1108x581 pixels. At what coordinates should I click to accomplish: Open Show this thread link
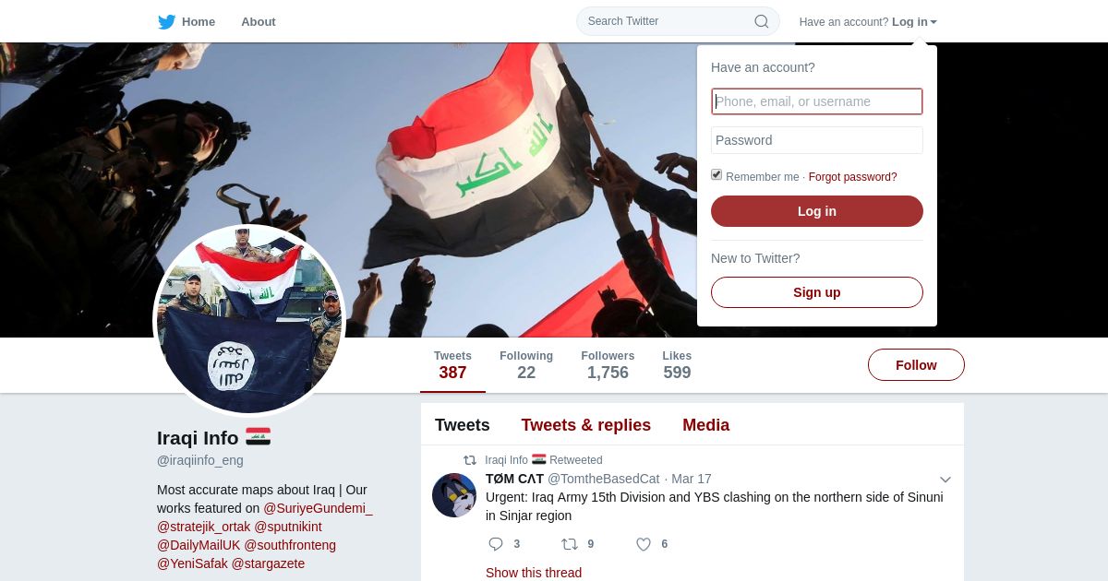(x=534, y=573)
